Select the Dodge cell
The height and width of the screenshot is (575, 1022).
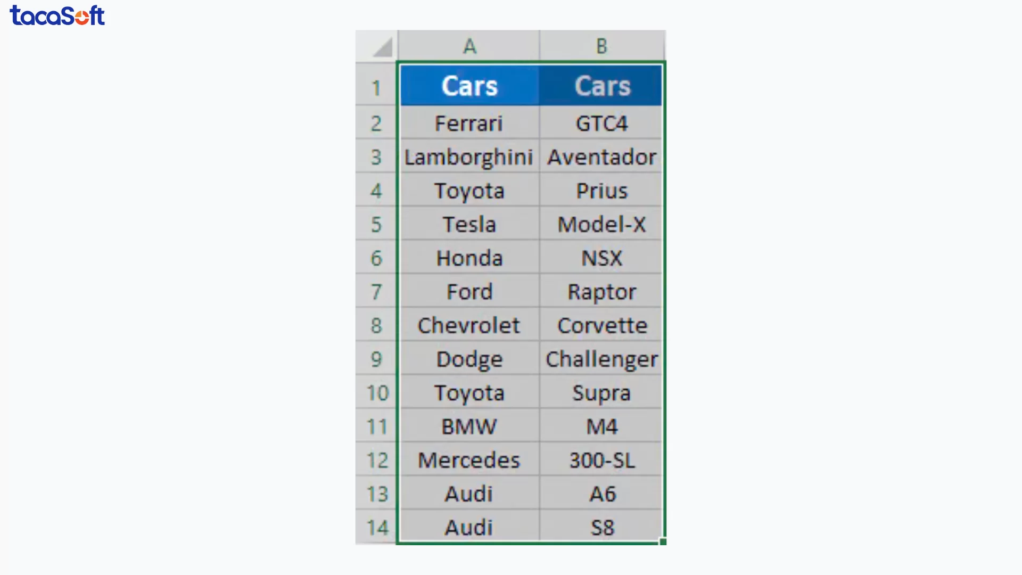click(469, 358)
